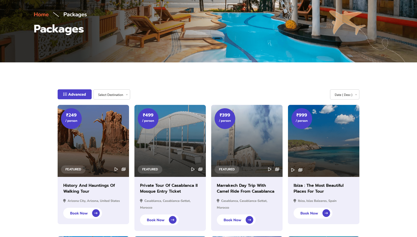This screenshot has width=417, height=237.
Task: Open the Private Tour Of Casablanca title link
Action: [x=169, y=188]
